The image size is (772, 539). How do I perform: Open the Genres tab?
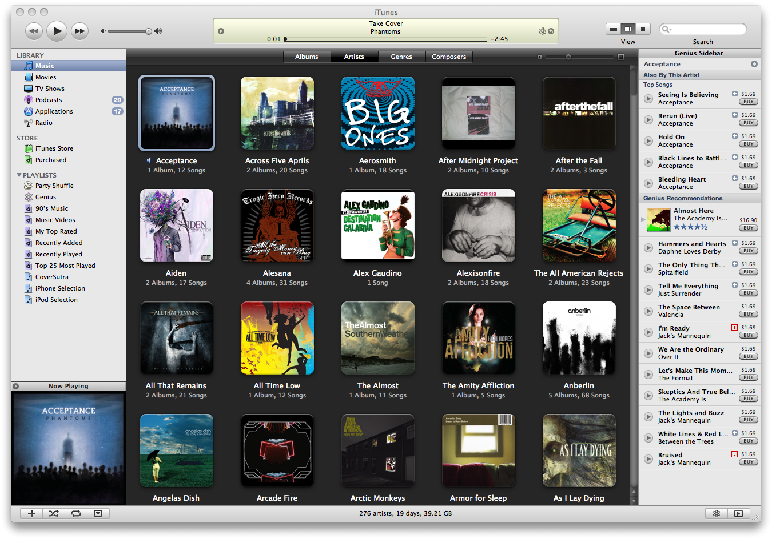401,57
